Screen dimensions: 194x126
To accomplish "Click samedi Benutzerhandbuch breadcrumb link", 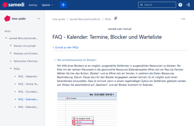I will 85,19.
